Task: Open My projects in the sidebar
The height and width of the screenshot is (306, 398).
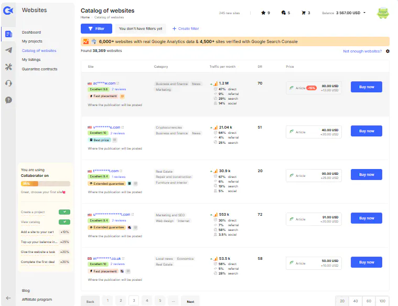Action: [32, 41]
